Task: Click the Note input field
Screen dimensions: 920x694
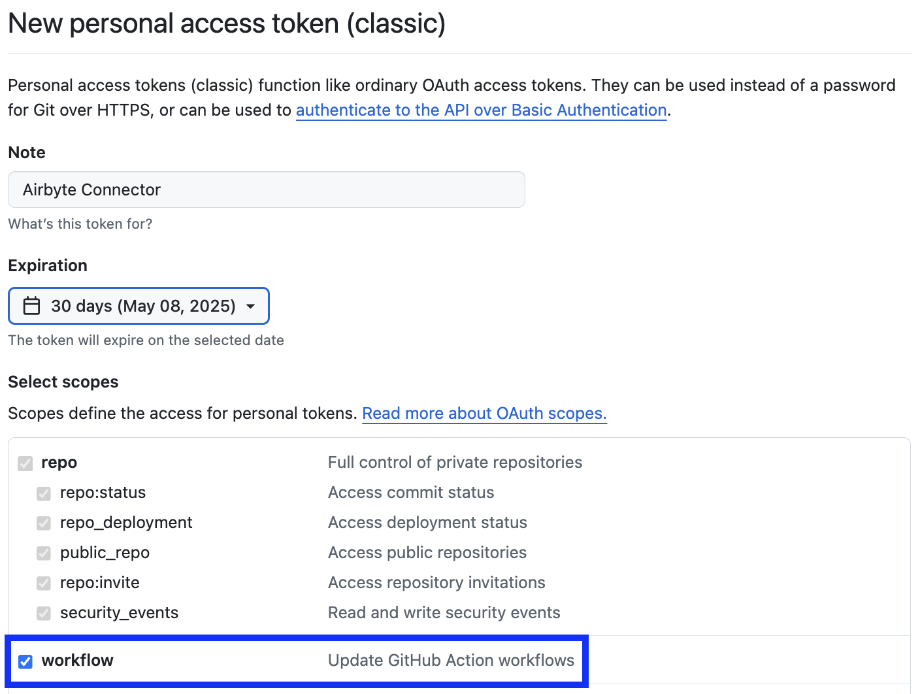Action: 267,190
